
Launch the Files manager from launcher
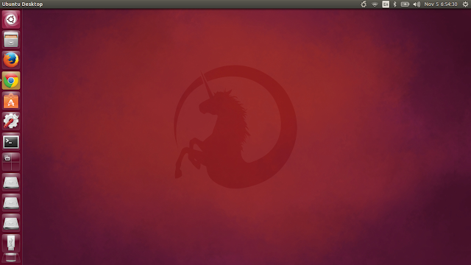11,40
